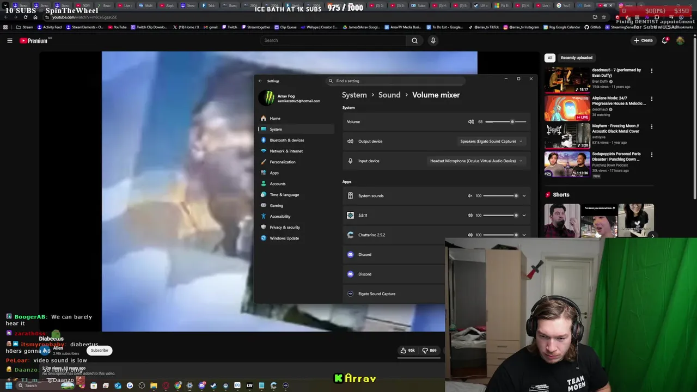Screen dimensions: 697x392
Task: Open Windows Update settings
Action: 296,238
